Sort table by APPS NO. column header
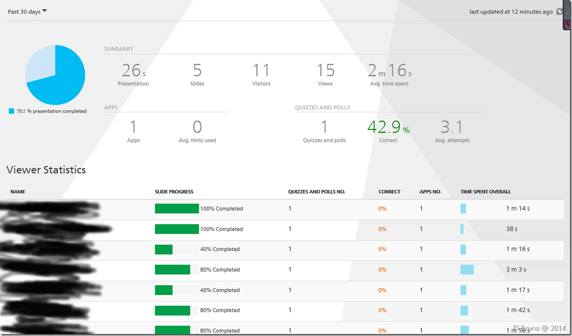This screenshot has height=336, width=572. click(x=430, y=191)
